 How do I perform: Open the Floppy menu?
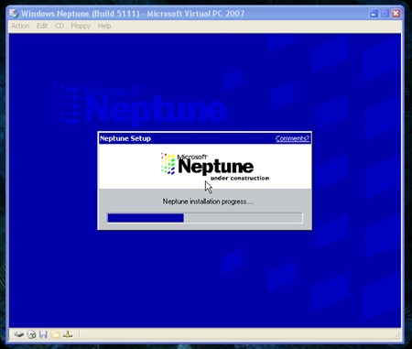click(81, 26)
